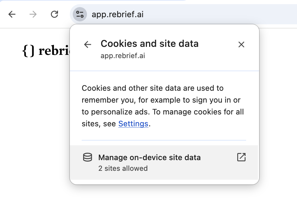The image size is (297, 223).
Task: Click the rebrief wordmark on the page
Action: 53,51
